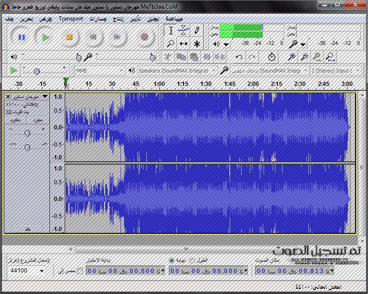Activate the Multi-tool asterisk icon
This screenshot has width=368, height=294.
tap(196, 43)
